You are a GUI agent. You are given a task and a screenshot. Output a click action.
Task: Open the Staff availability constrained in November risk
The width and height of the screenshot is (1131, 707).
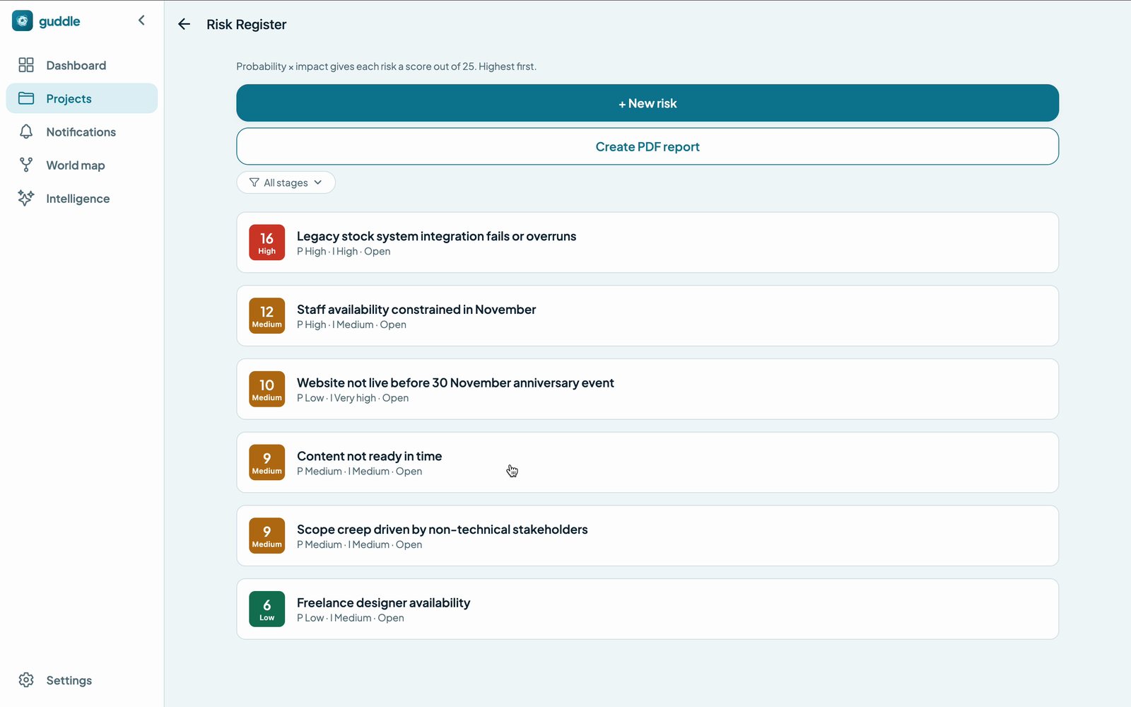pyautogui.click(x=647, y=316)
